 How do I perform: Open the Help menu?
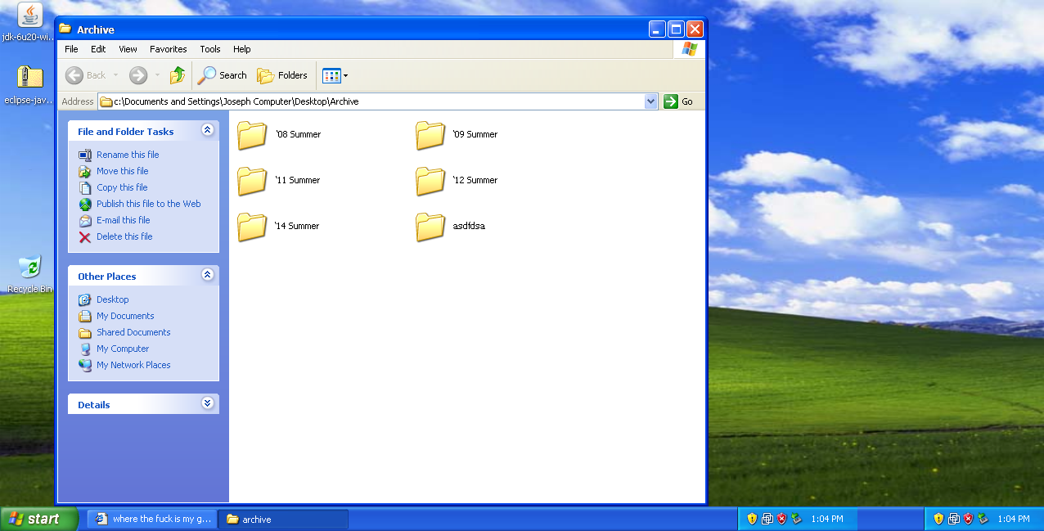click(x=242, y=49)
